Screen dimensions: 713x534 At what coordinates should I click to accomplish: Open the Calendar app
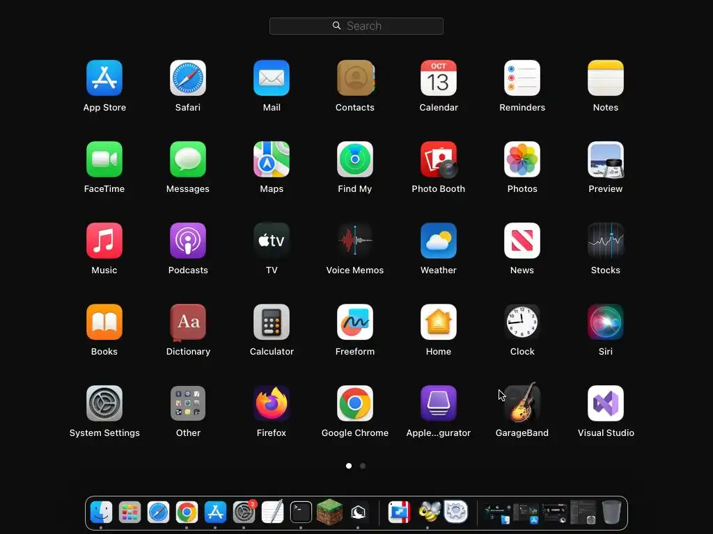pyautogui.click(x=439, y=78)
